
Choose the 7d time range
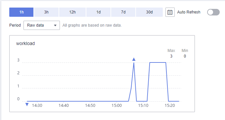[123, 12]
